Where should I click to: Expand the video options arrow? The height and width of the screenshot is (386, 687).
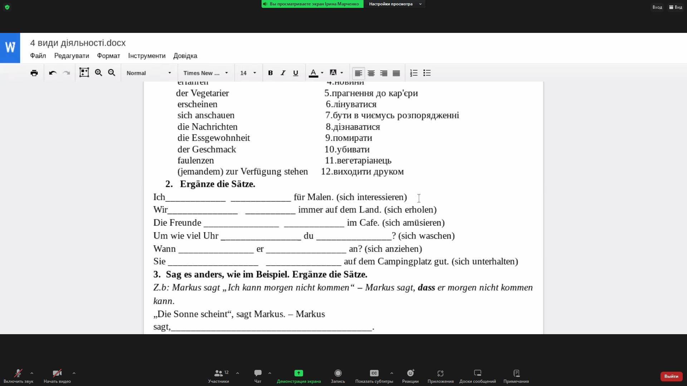point(74,373)
